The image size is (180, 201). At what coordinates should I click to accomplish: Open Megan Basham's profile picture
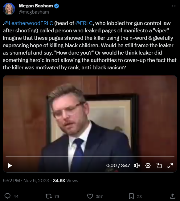click(x=9, y=9)
